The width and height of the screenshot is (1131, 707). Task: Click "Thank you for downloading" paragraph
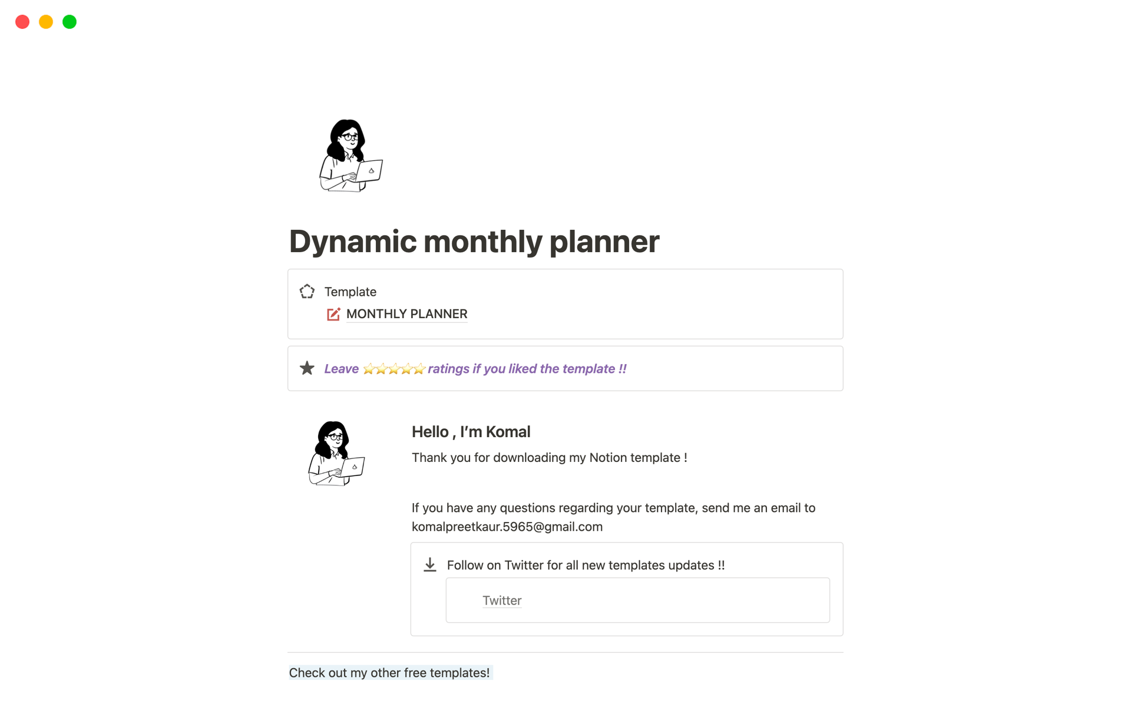click(549, 458)
